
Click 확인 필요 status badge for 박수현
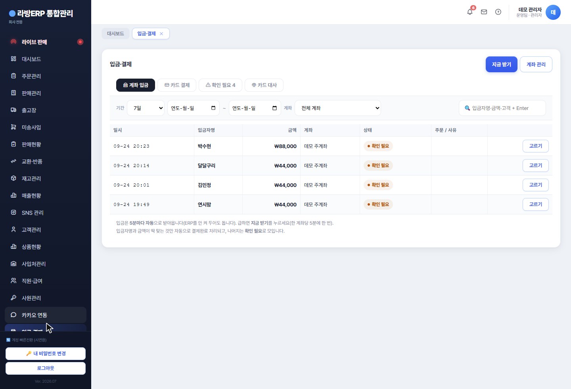pyautogui.click(x=378, y=146)
